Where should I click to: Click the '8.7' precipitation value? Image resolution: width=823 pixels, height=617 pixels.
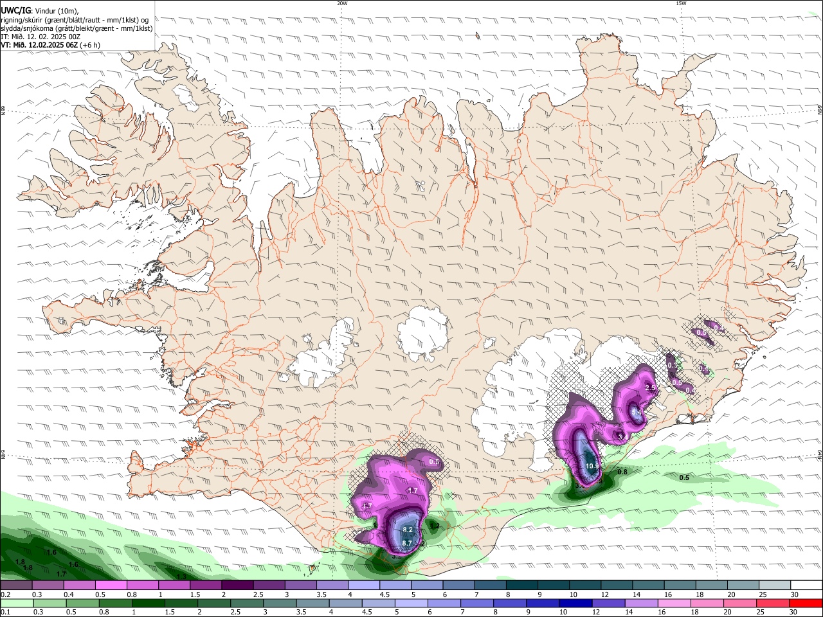[406, 543]
